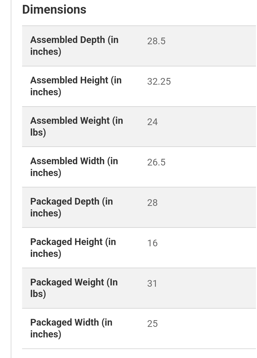Select the Assembled Depth label
This screenshot has width=257, height=358.
point(74,46)
